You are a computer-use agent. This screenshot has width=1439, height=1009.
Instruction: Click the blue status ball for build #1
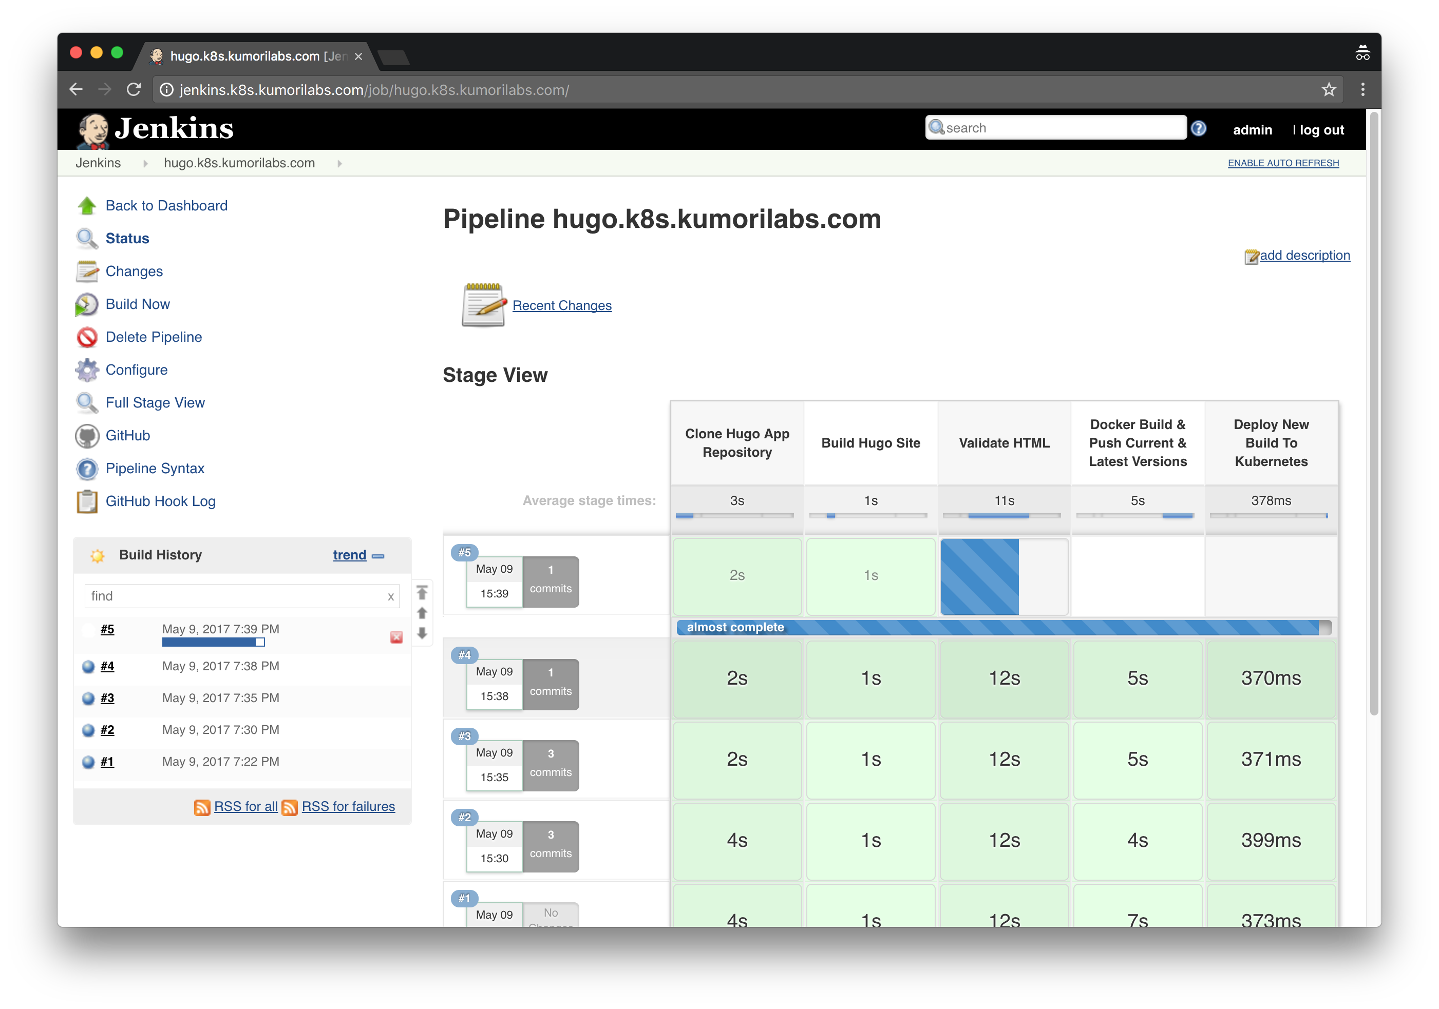(88, 762)
